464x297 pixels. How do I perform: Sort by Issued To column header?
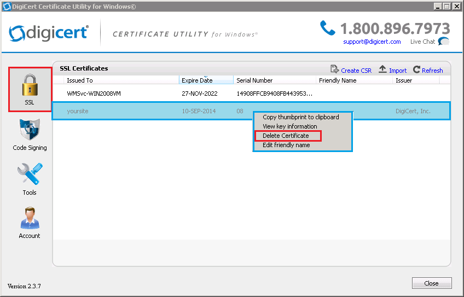click(80, 80)
